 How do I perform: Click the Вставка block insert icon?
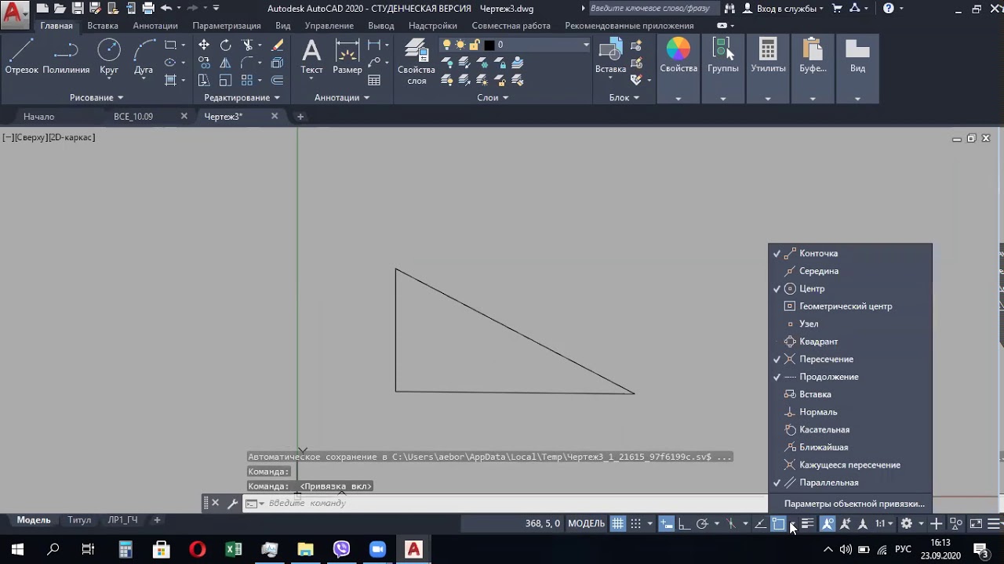pos(610,57)
